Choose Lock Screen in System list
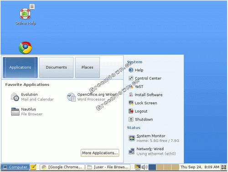This screenshot has width=228, height=172. (x=143, y=103)
